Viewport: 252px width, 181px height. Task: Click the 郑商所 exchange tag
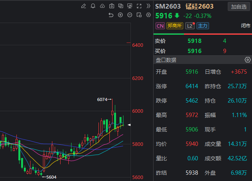(174, 26)
